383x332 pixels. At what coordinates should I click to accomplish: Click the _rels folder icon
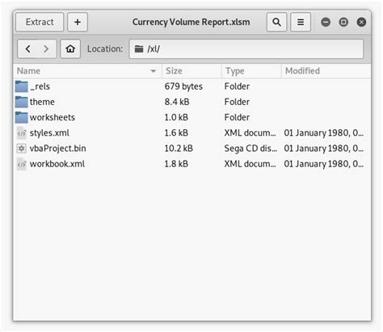click(x=22, y=86)
